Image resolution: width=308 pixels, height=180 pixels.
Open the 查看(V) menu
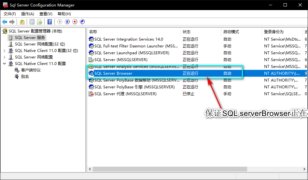[x=46, y=14]
